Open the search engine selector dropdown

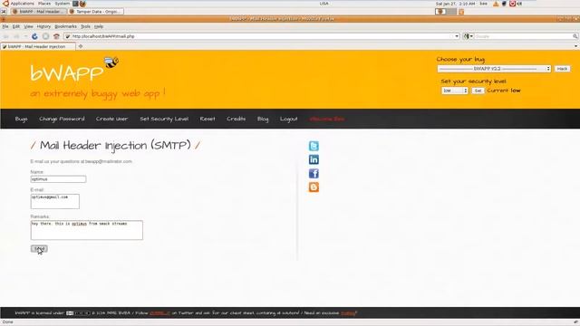(468, 36)
